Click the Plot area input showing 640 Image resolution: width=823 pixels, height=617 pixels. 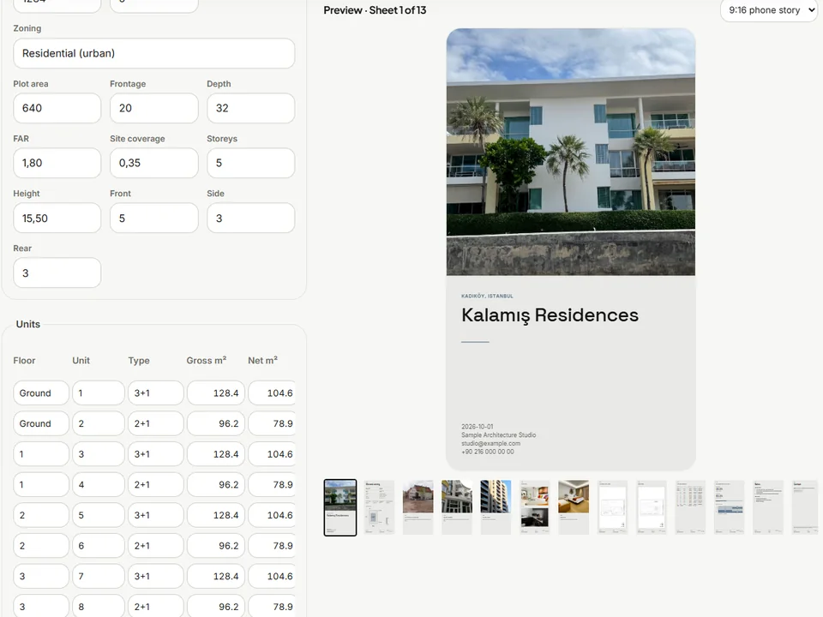(x=57, y=108)
